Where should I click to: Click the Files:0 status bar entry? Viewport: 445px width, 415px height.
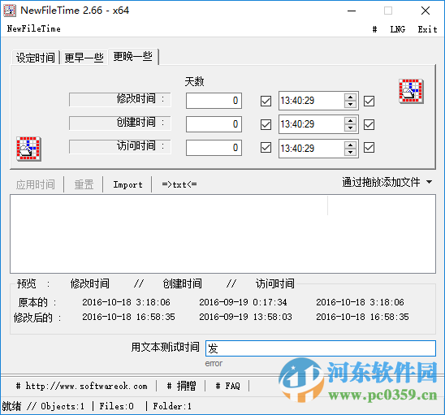(x=116, y=406)
